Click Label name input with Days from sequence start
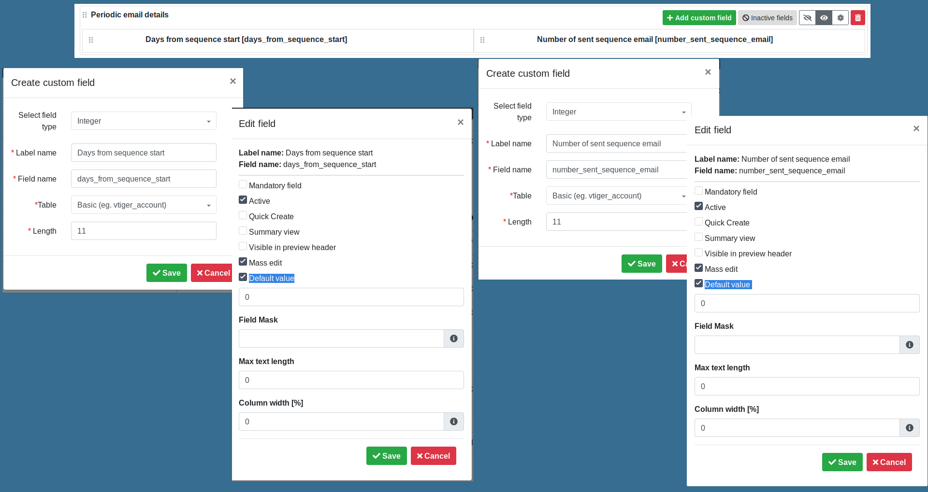Image resolution: width=928 pixels, height=492 pixels. point(144,153)
